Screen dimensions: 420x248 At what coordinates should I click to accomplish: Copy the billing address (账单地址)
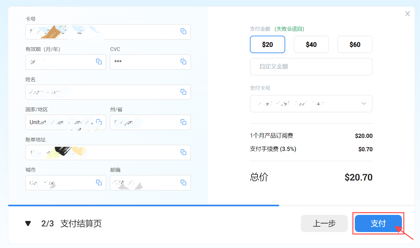pos(183,152)
